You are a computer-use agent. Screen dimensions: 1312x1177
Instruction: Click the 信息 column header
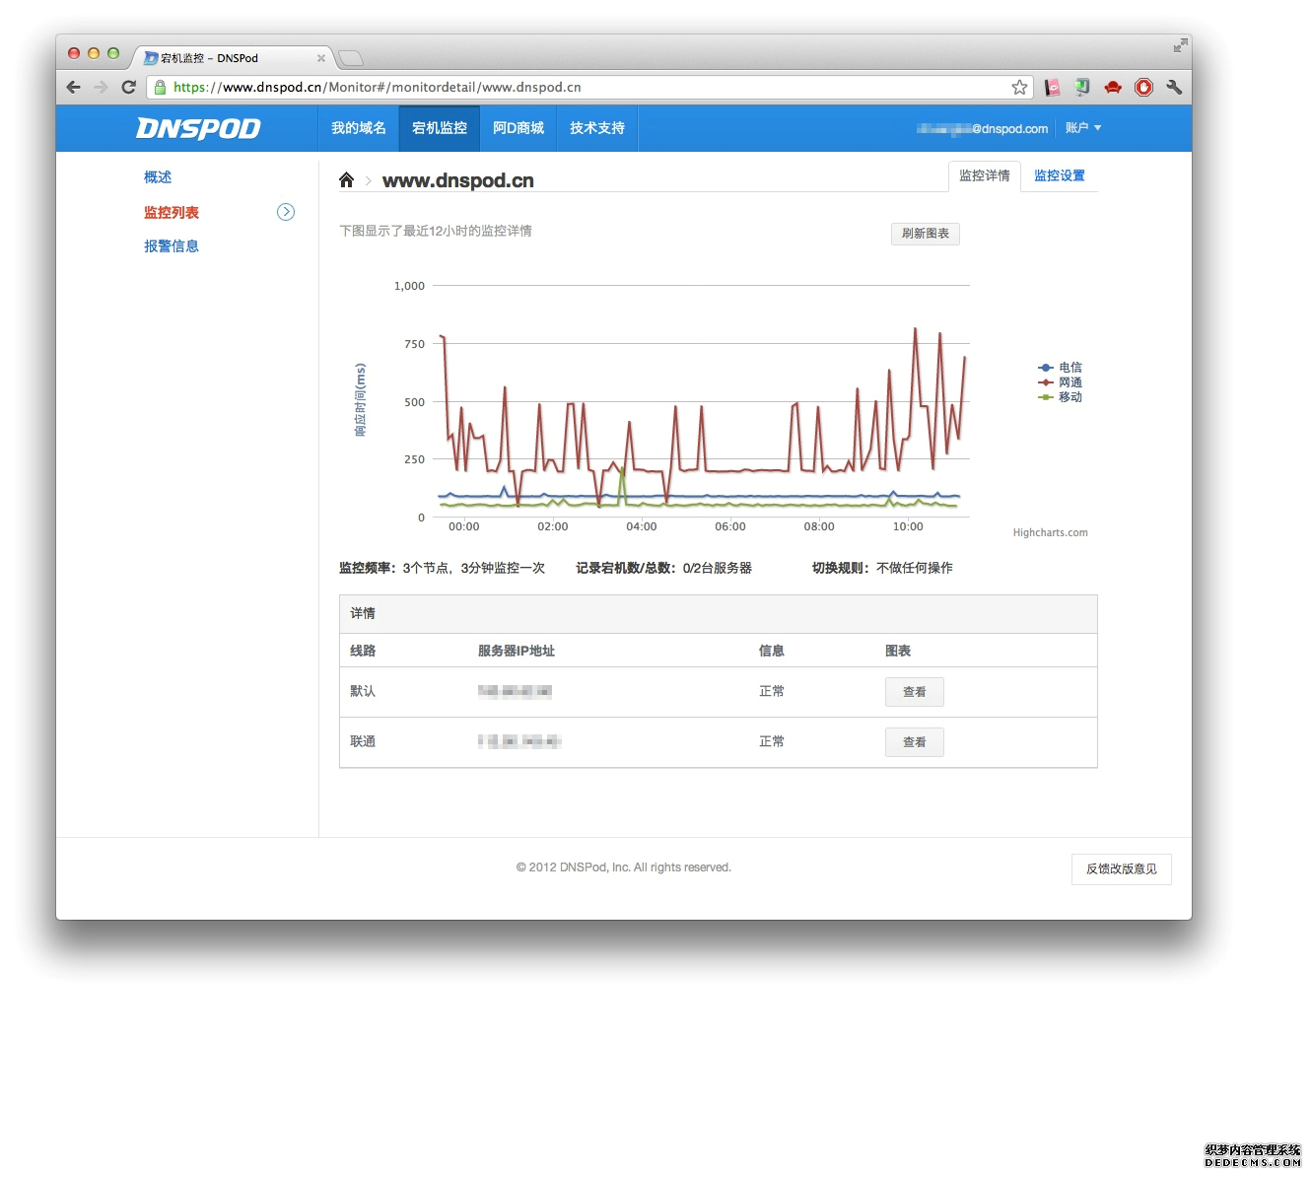point(772,652)
